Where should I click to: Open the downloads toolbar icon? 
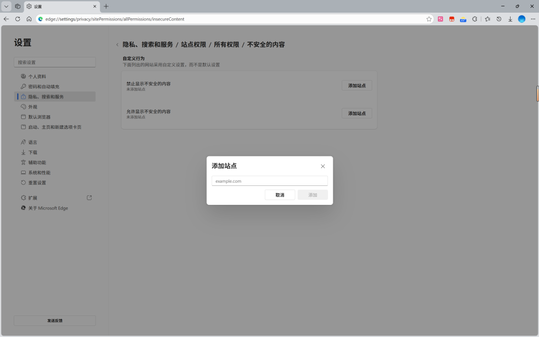click(510, 19)
